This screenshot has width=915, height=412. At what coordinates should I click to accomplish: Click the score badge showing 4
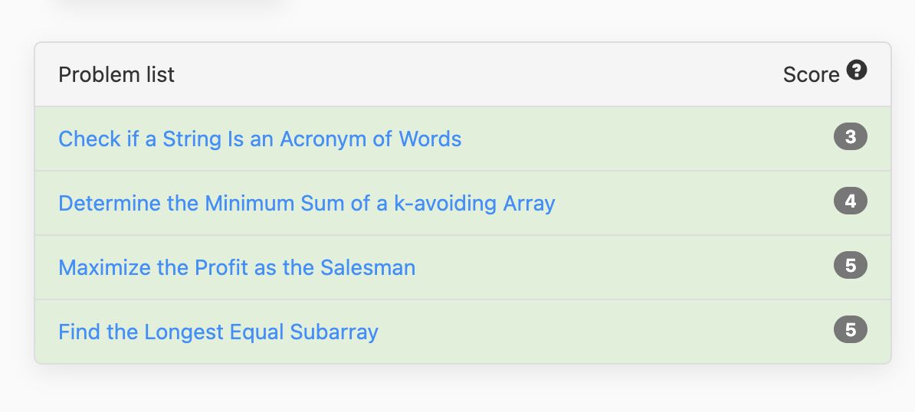coord(850,201)
